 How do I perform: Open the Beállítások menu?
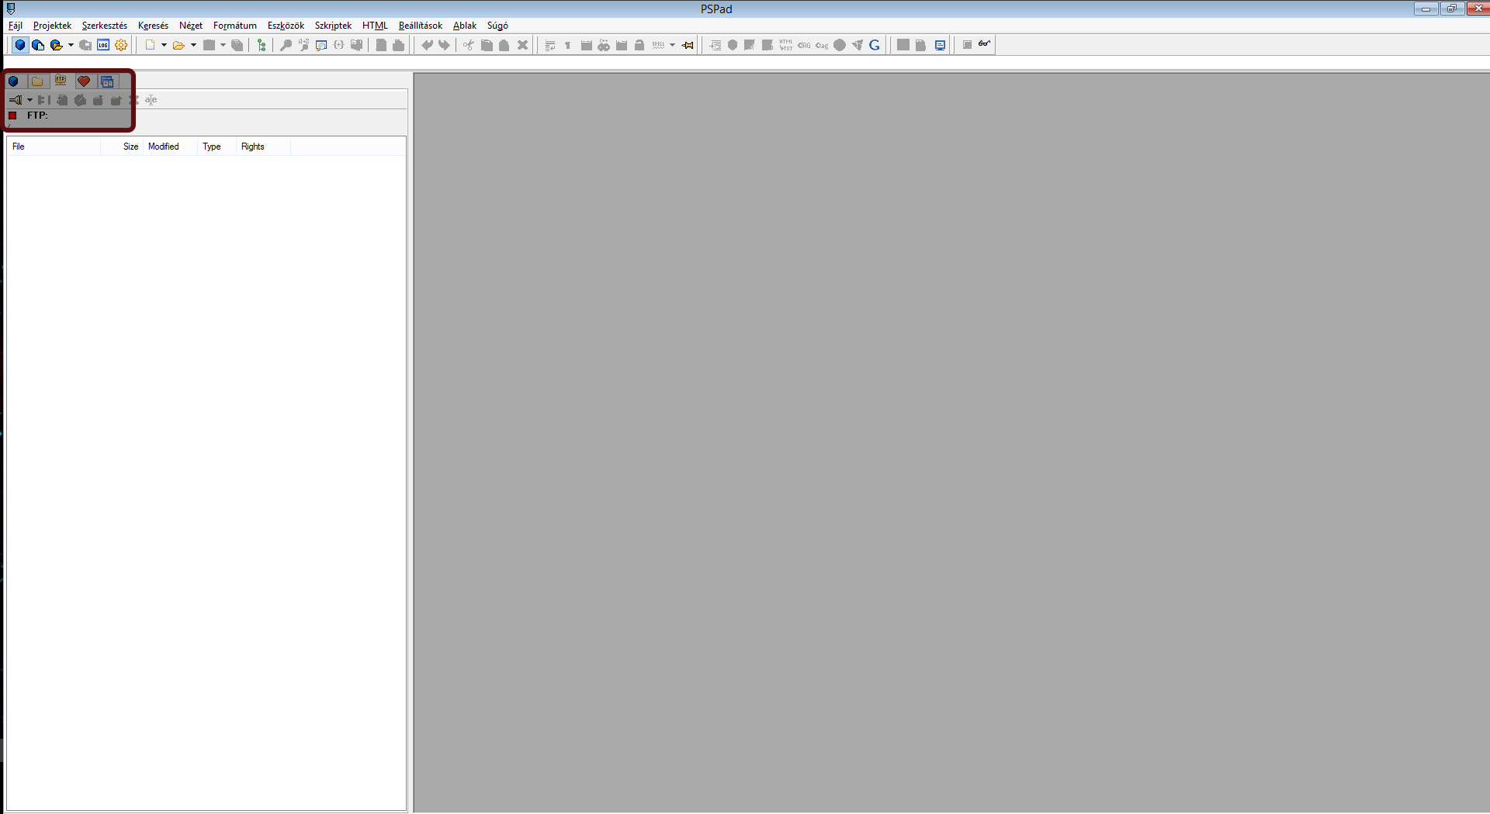coord(420,26)
